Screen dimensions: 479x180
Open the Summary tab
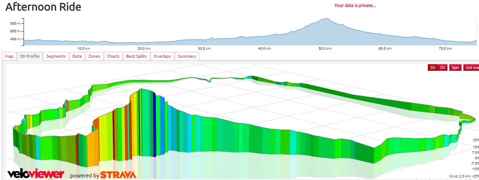[187, 56]
